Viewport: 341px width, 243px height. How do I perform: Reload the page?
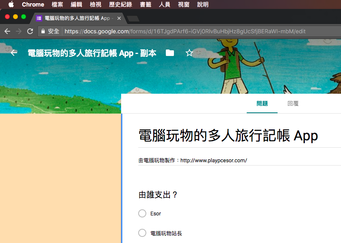[x=30, y=31]
